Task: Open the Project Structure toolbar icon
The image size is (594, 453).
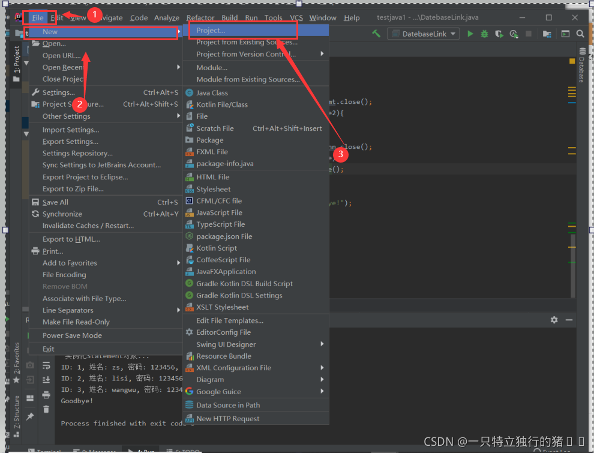Action: point(547,34)
